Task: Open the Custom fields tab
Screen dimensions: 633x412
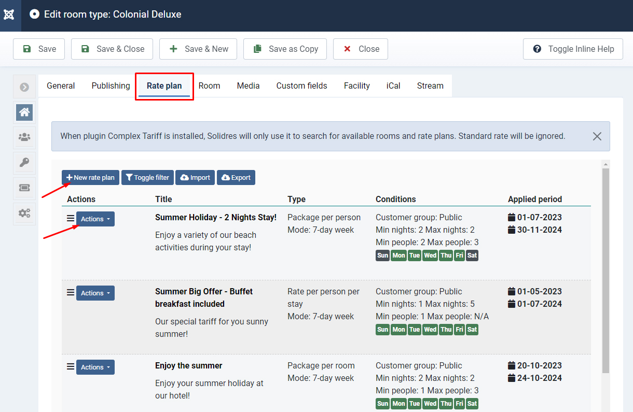Action: click(x=301, y=86)
